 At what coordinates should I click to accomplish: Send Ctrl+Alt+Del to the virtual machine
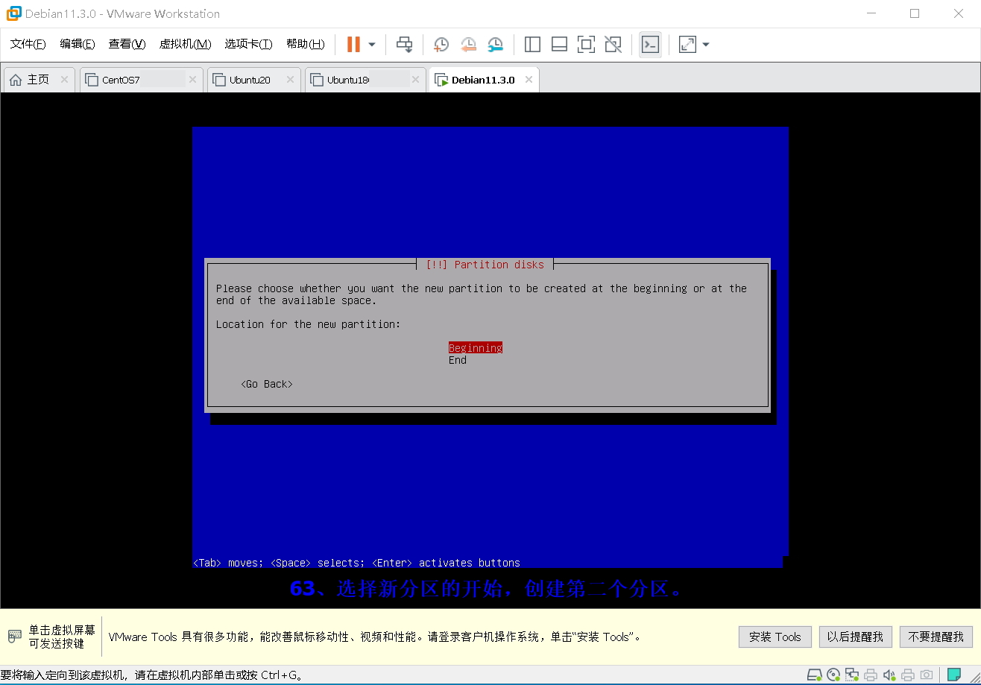pyautogui.click(x=404, y=45)
